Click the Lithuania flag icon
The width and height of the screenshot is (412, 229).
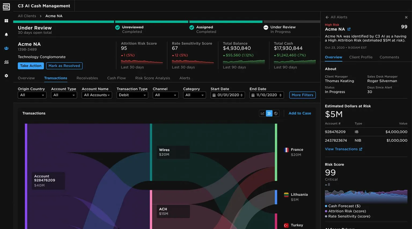pos(286,195)
